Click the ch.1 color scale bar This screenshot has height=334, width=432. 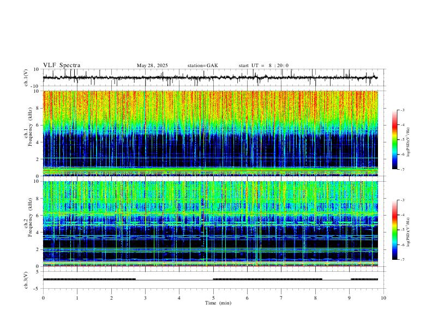point(395,140)
